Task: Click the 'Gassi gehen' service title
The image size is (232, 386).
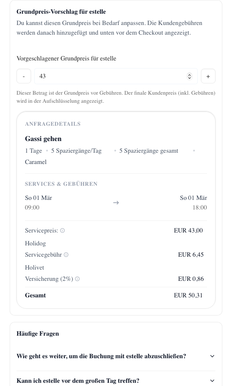Action: pos(43,139)
